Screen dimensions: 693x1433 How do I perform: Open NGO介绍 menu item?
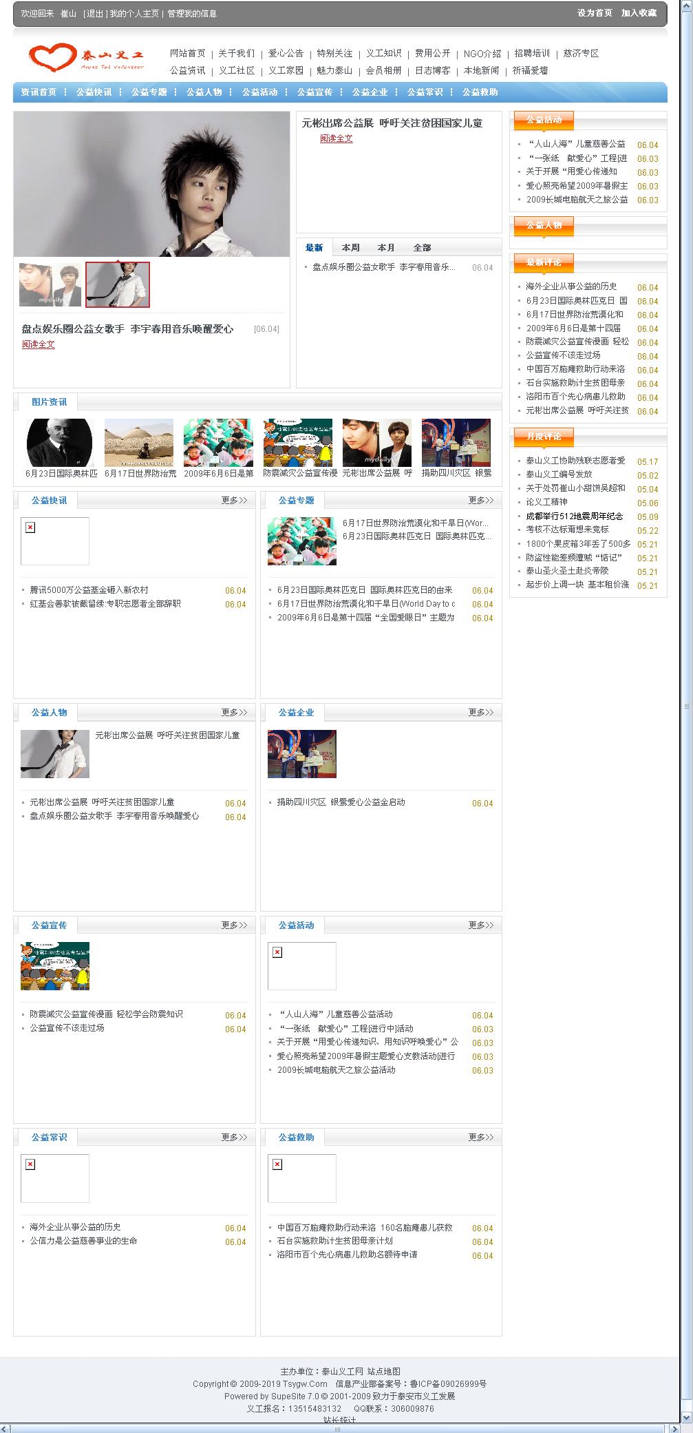click(482, 53)
